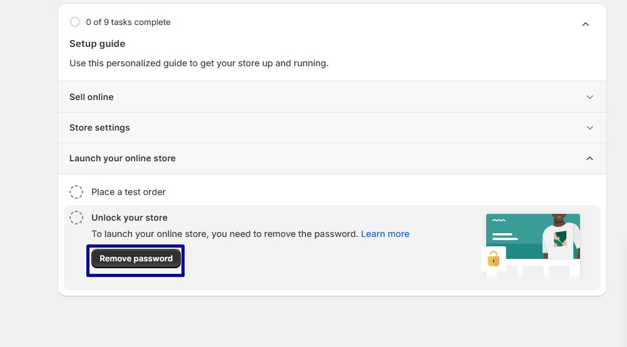Click the locked store illustration
The width and height of the screenshot is (627, 347).
[531, 246]
